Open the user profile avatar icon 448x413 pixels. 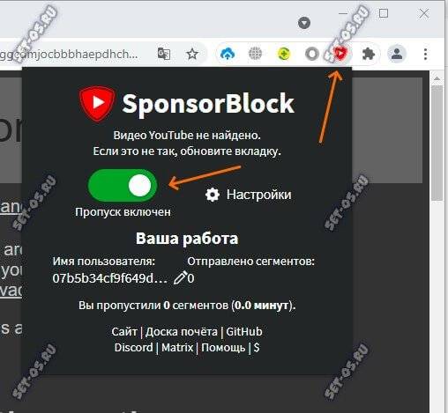click(397, 54)
